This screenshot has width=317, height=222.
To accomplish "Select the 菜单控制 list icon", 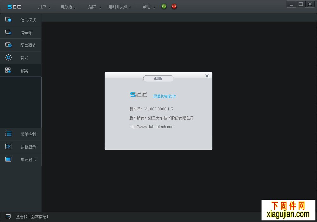I will (x=8, y=134).
